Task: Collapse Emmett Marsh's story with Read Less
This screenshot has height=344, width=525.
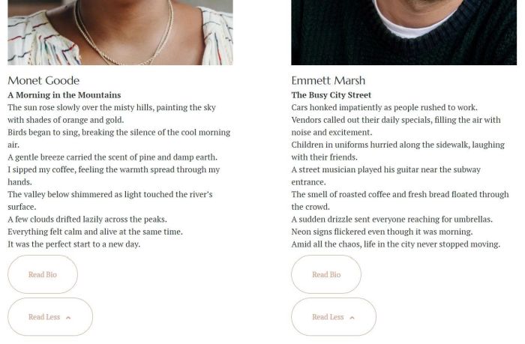Action: click(328, 317)
